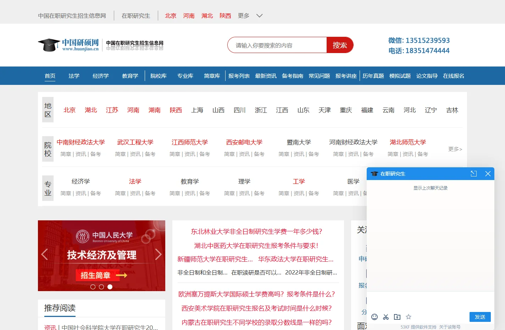Open the 工学 major link

pyautogui.click(x=299, y=181)
